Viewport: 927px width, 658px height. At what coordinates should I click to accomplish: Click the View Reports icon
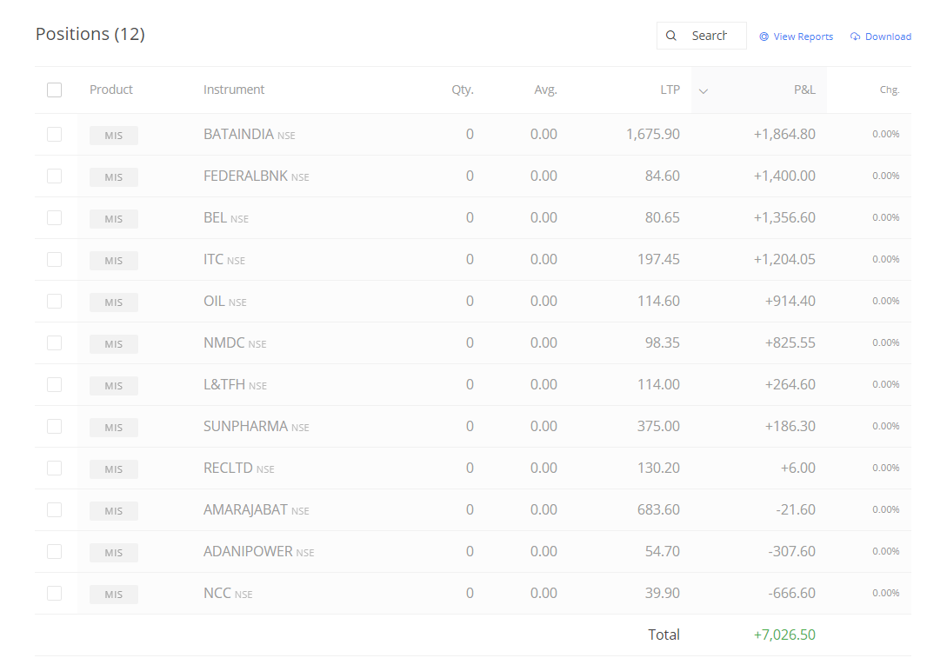tap(764, 37)
